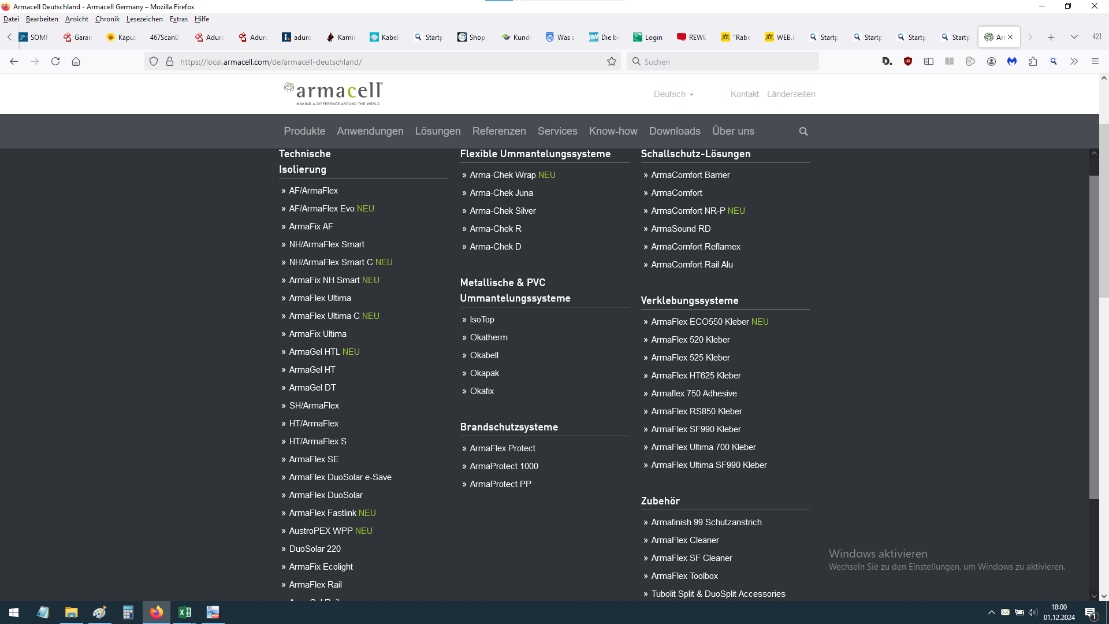
Task: Show more toolbar tools overflow chevron
Action: 1074,61
